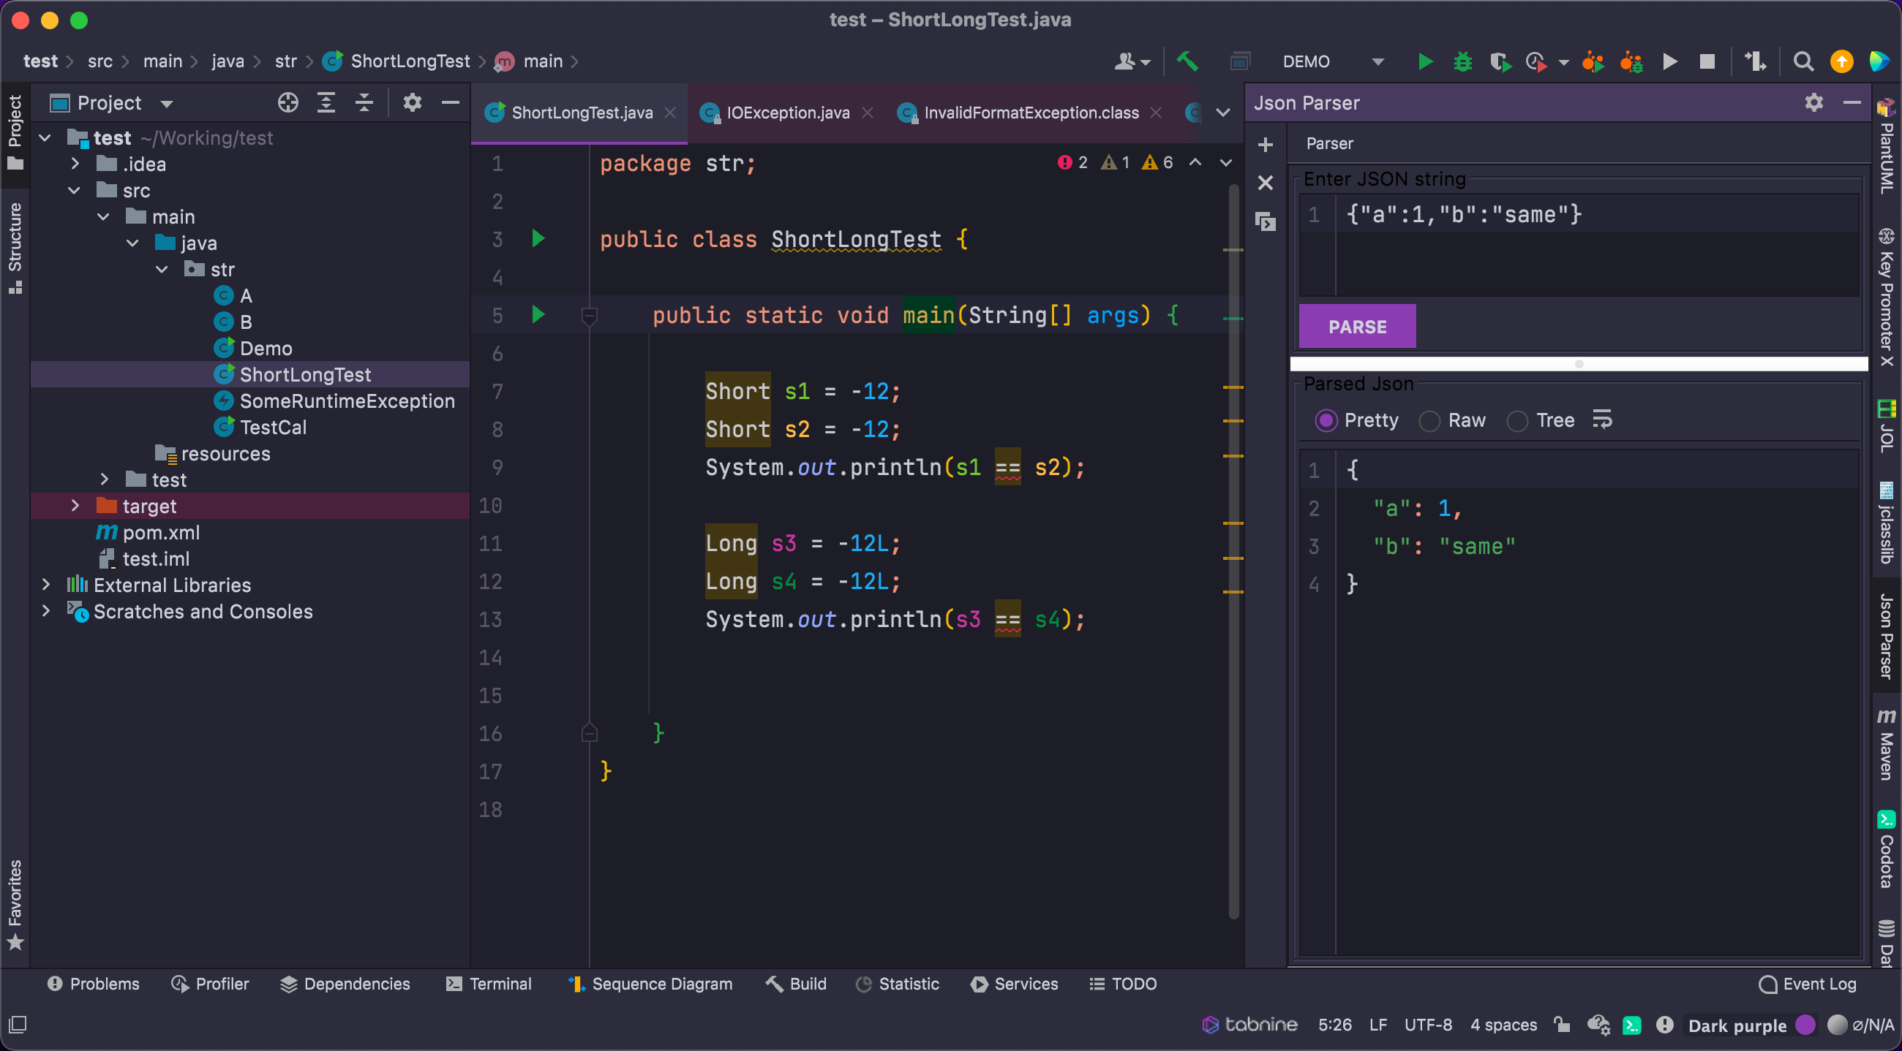The height and width of the screenshot is (1051, 1902).
Task: Click the add parser tab plus icon
Action: click(x=1266, y=145)
